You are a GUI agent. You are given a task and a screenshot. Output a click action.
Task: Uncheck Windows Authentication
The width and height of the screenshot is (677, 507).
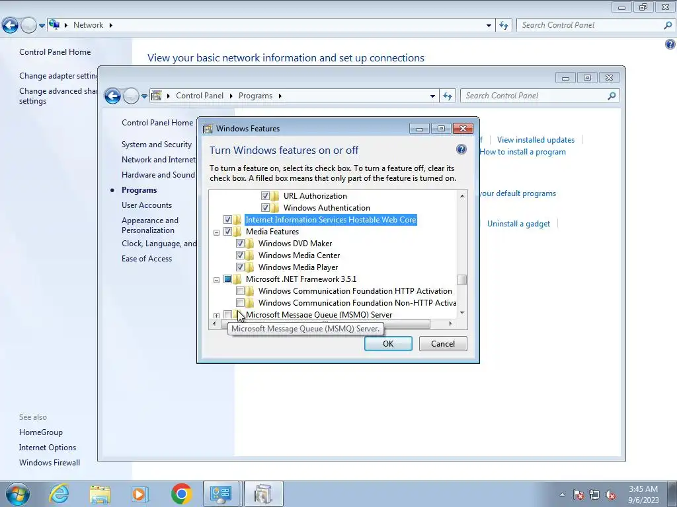pyautogui.click(x=265, y=208)
